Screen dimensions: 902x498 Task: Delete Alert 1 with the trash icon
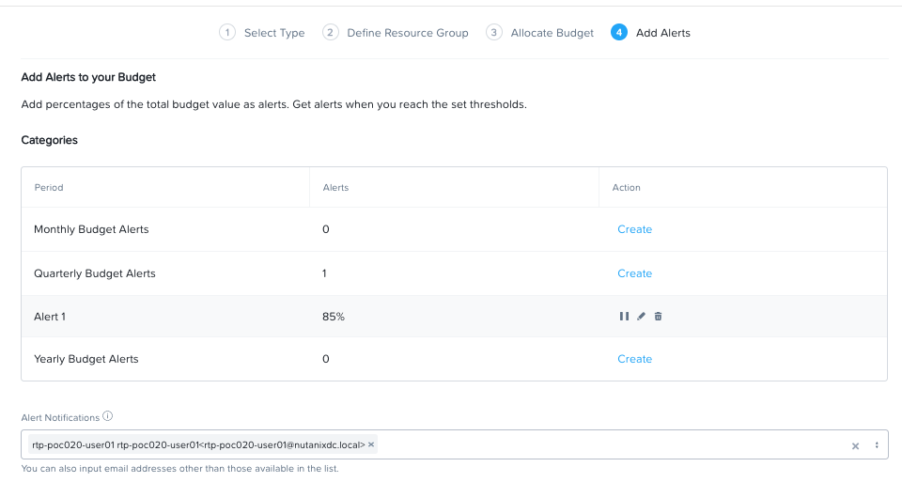tap(658, 317)
